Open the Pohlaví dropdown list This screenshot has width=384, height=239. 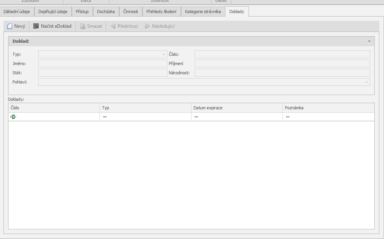[366, 82]
